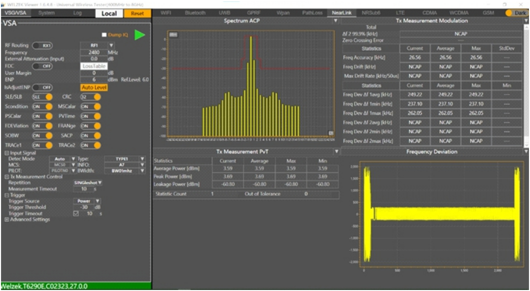The height and width of the screenshot is (291, 530).
Task: Open Tx Measurement Modulation dropdown arrow
Action: click(x=526, y=21)
